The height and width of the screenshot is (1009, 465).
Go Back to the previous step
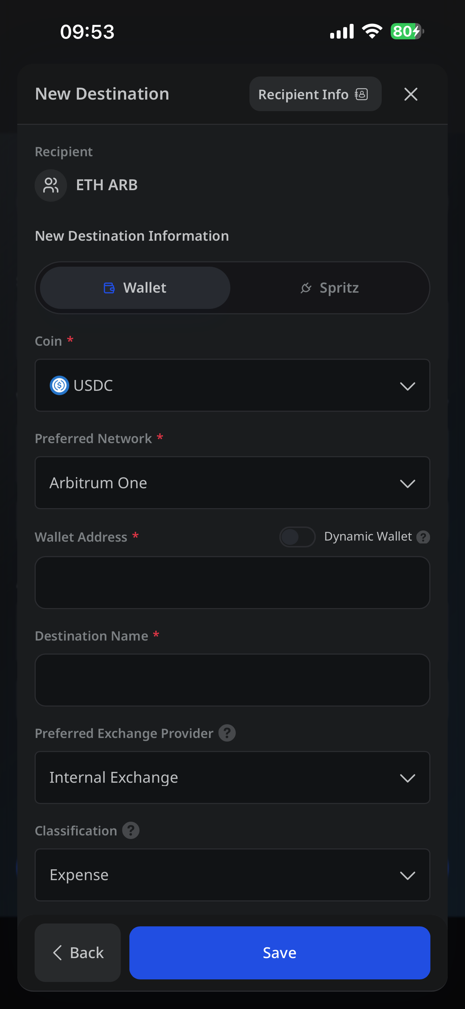[78, 953]
